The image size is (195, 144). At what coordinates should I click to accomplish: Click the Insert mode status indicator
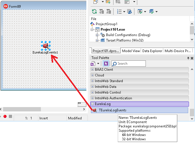pos(43,118)
